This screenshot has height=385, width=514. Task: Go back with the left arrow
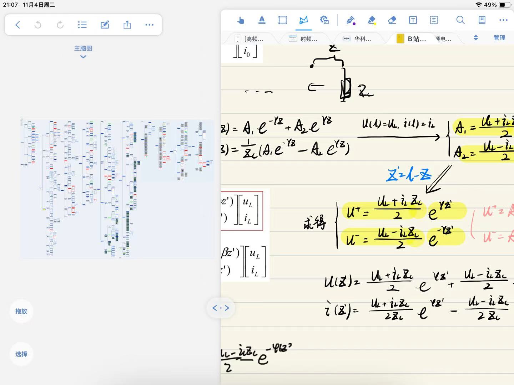[x=17, y=25]
